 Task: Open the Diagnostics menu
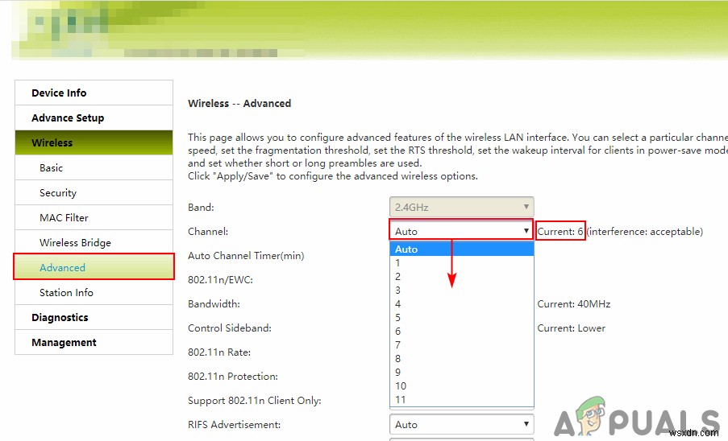pos(94,317)
